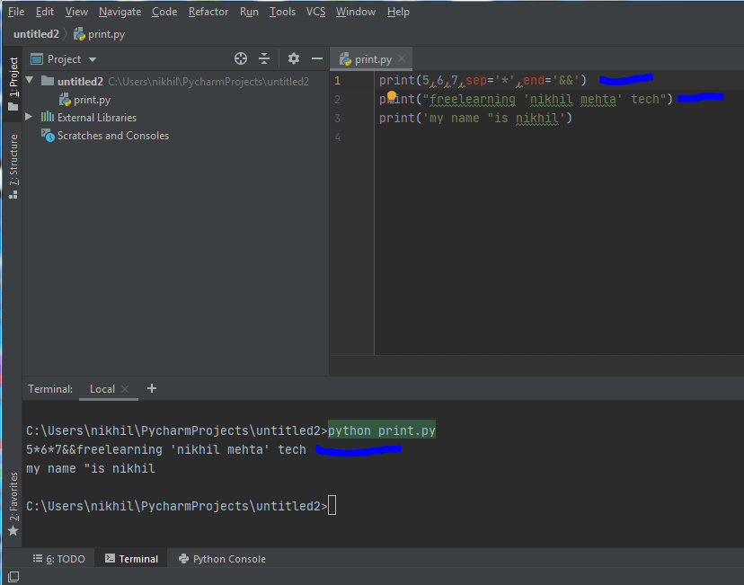This screenshot has height=585, width=744.
Task: Click line number 3 in the gutter
Action: 337,118
